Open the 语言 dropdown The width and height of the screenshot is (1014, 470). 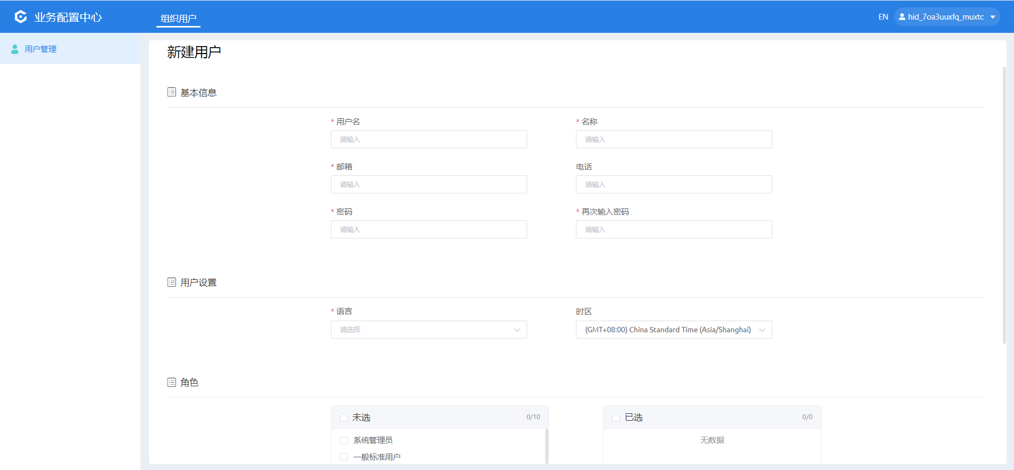(x=429, y=330)
